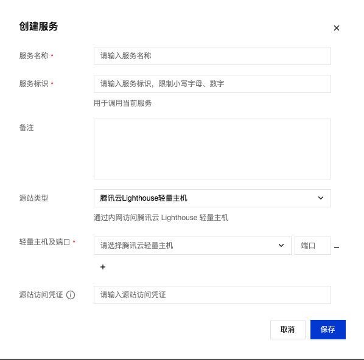The height and width of the screenshot is (360, 364).
Task: Click the 请输入源站访问凭证 input field
Action: tap(212, 295)
